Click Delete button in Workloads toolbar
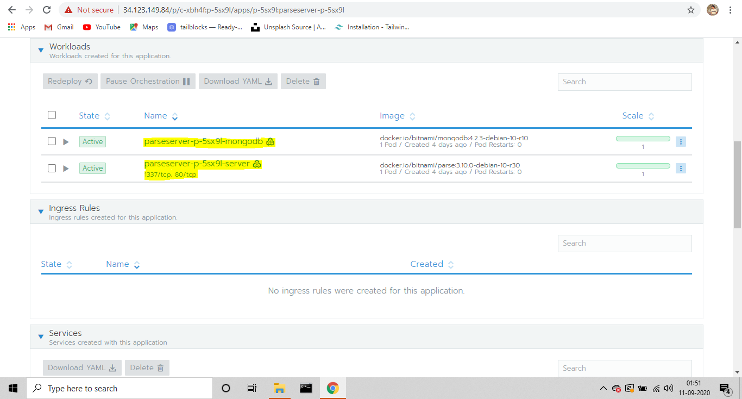Image resolution: width=742 pixels, height=399 pixels. point(303,82)
